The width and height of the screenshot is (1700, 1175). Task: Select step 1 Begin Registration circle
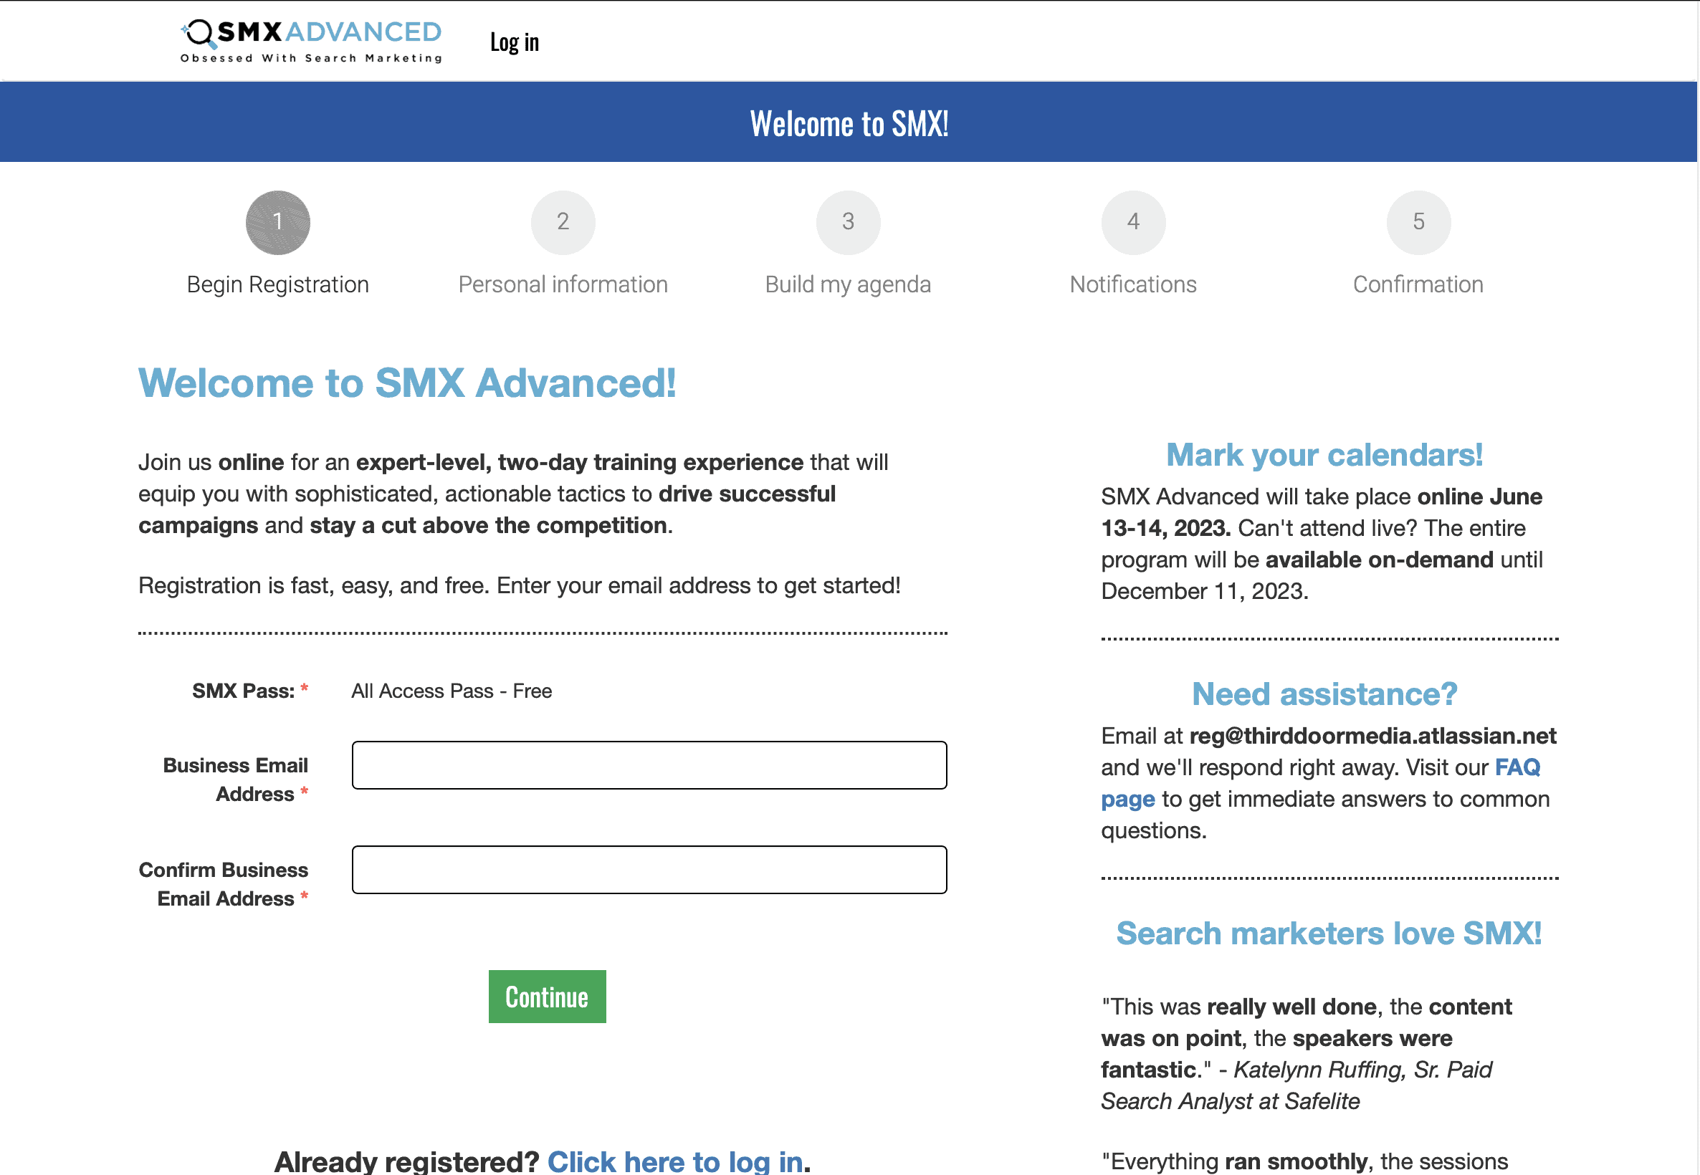click(x=277, y=222)
